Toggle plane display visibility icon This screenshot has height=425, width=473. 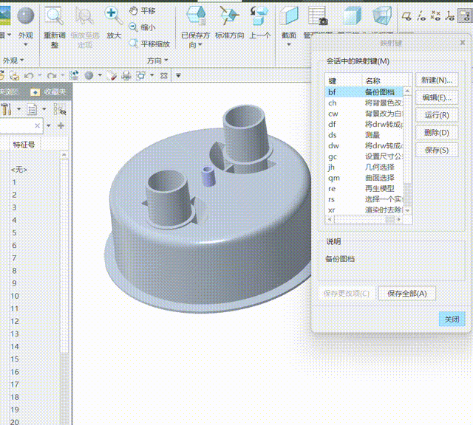(406, 15)
